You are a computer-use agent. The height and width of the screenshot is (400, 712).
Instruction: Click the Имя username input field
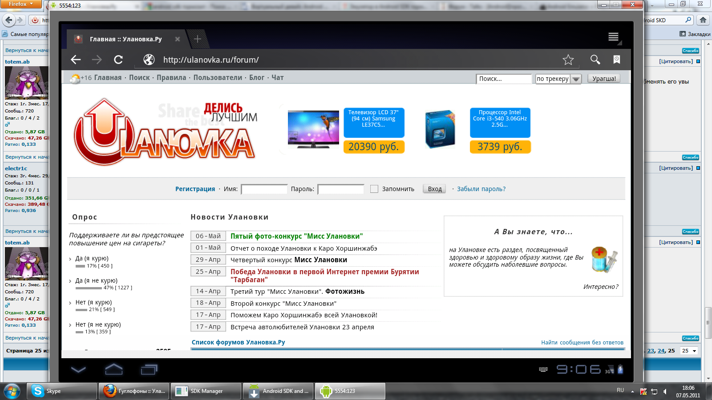click(x=264, y=189)
